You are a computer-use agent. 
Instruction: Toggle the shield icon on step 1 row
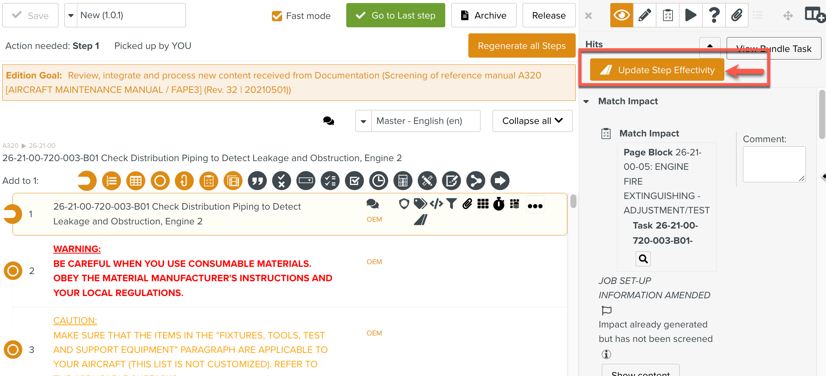(x=404, y=204)
